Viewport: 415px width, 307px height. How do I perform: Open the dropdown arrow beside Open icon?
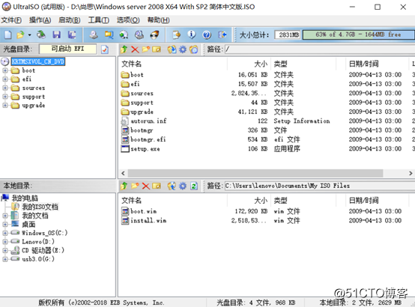click(x=29, y=35)
